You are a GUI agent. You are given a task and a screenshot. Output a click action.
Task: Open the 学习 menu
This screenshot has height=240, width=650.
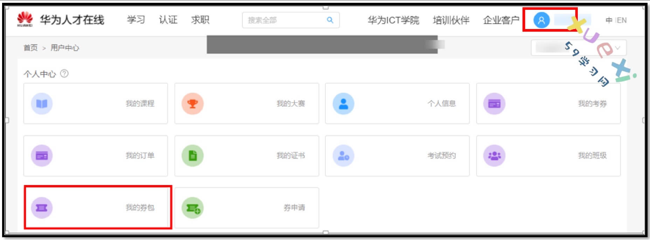pos(136,20)
